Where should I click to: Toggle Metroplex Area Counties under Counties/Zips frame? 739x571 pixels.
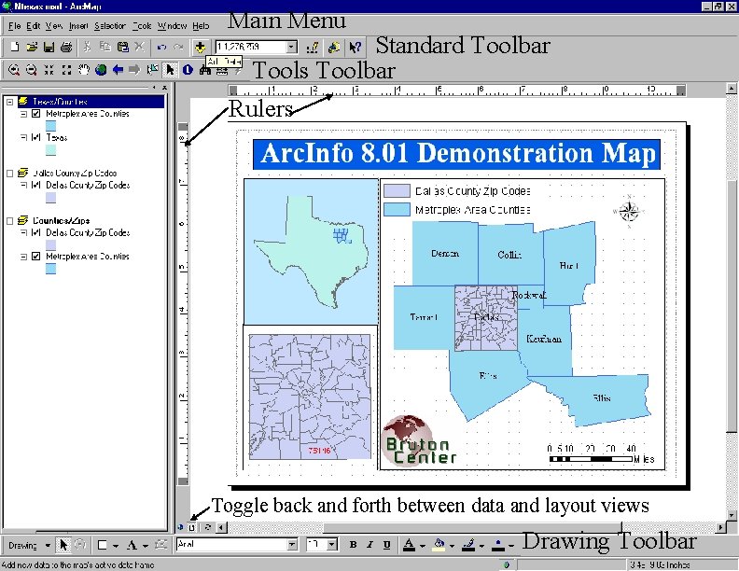click(35, 257)
